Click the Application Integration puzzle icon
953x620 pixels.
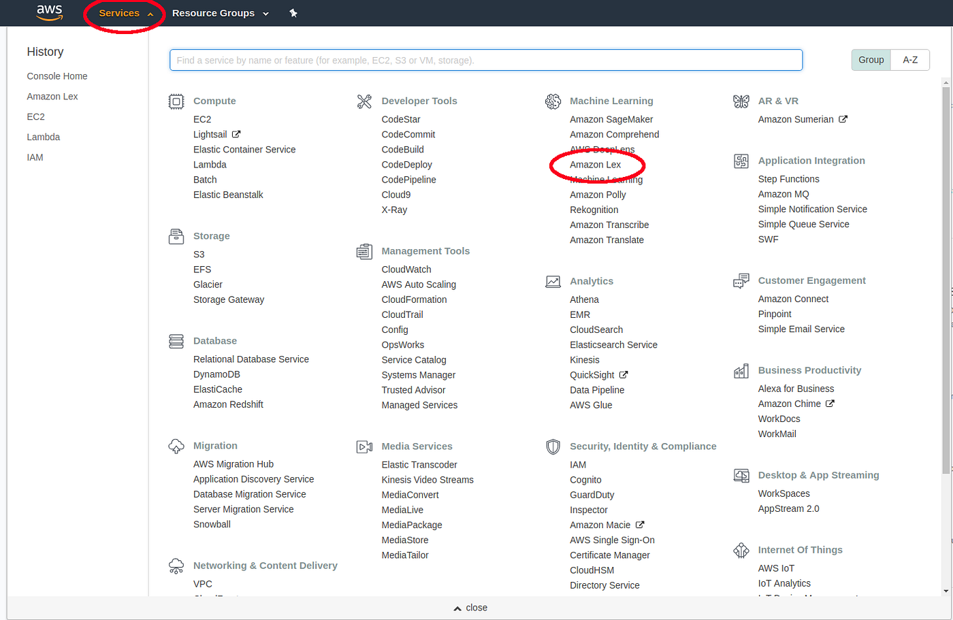741,161
